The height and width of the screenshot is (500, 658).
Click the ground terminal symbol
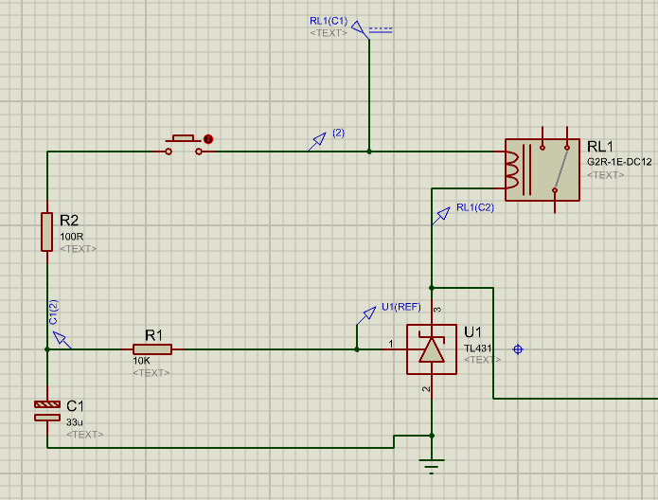[432, 463]
